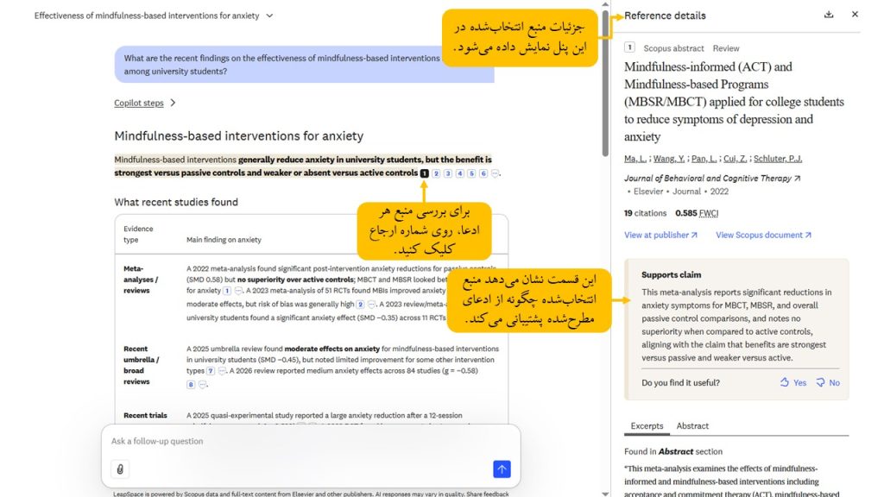884x497 pixels.
Task: Click the 'Do you find it useful?' text
Action: tap(680, 382)
